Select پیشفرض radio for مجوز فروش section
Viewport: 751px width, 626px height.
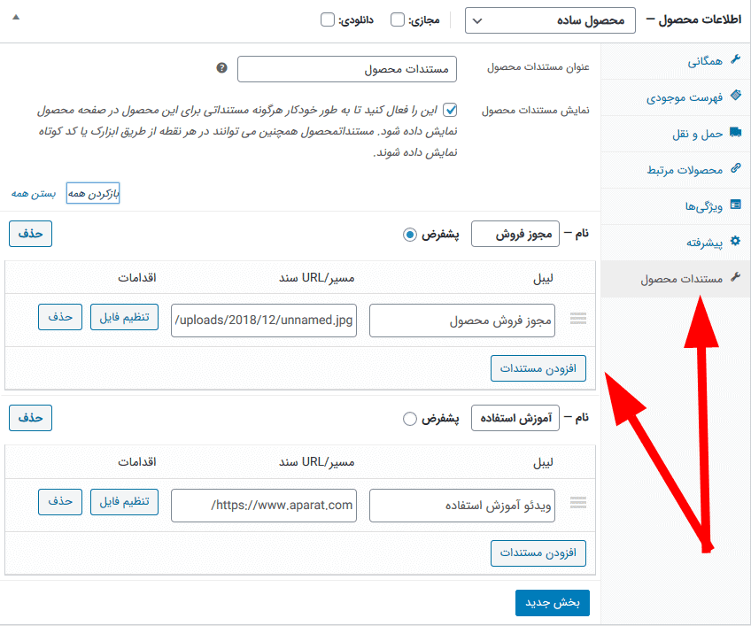coord(409,235)
